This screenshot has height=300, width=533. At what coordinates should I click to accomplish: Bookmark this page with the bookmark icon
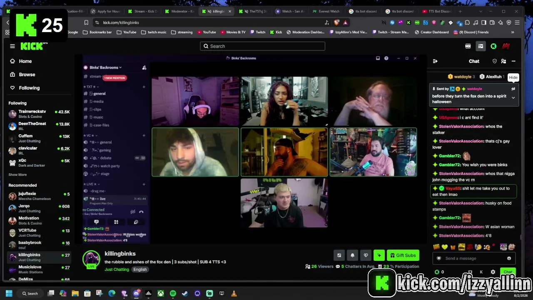(x=86, y=22)
